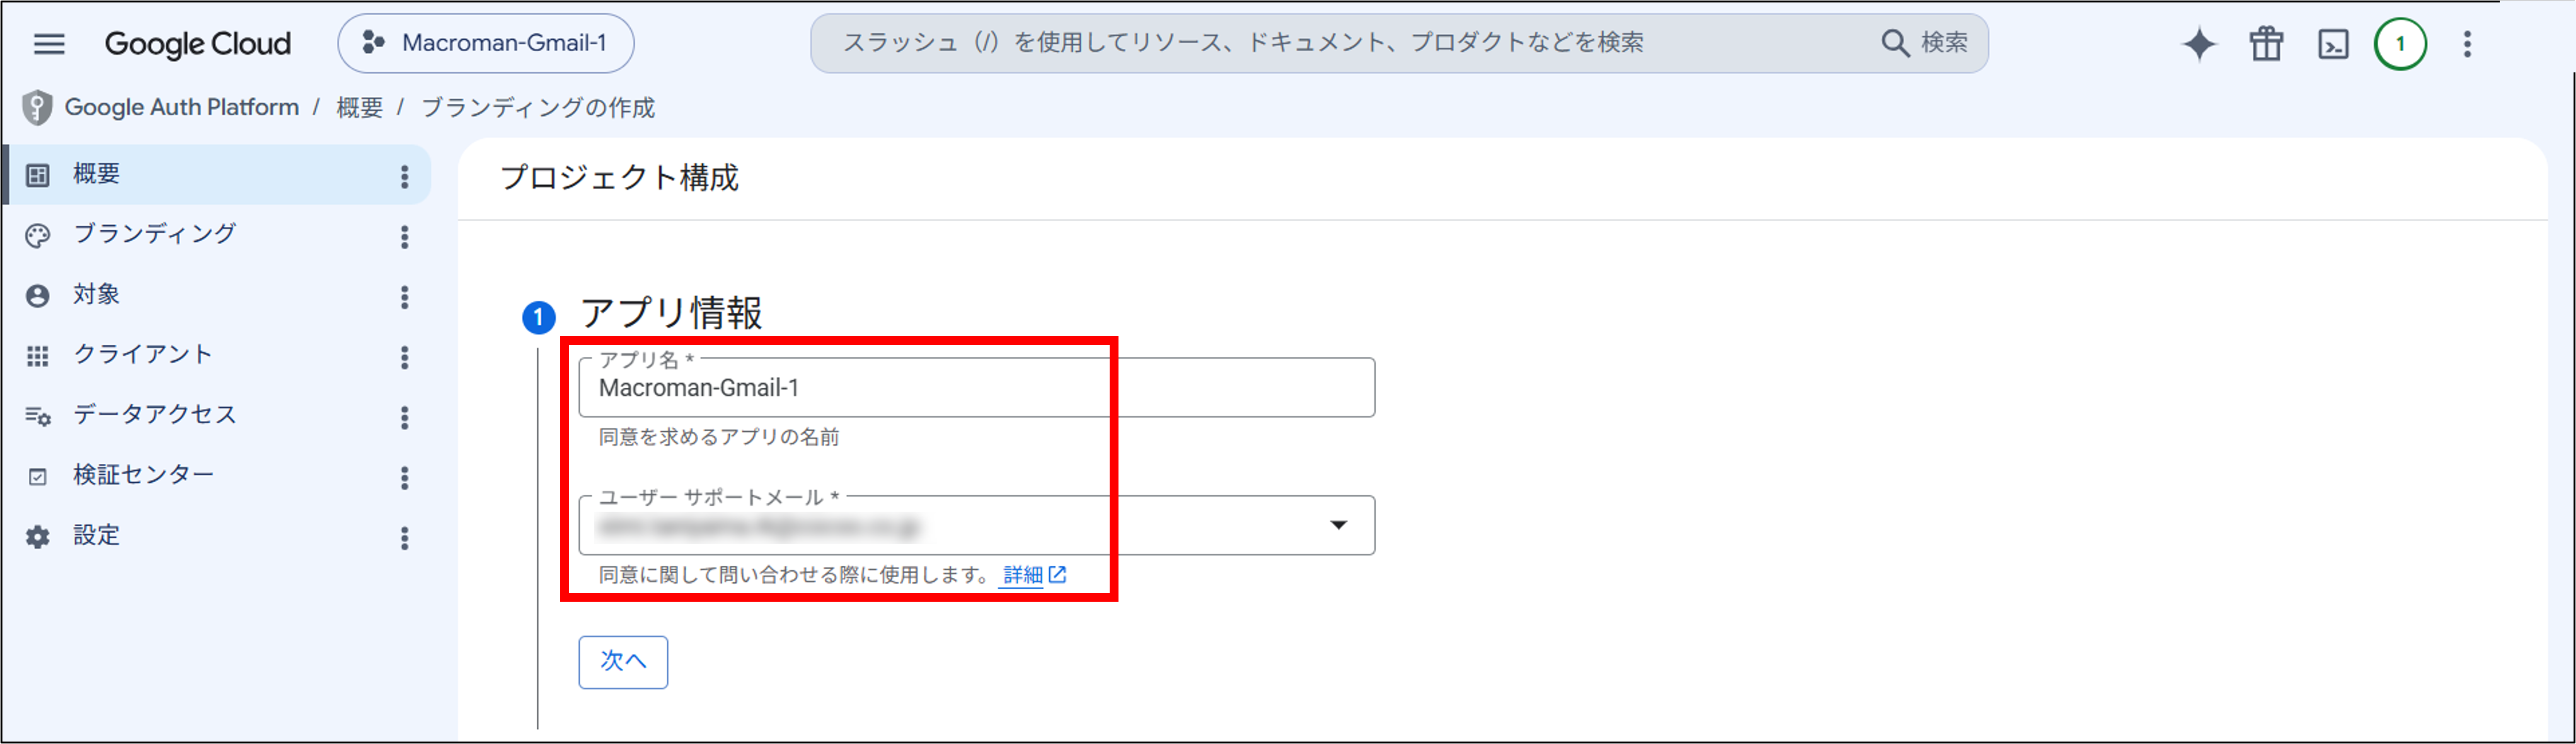Select 対象 in the sidebar
This screenshot has width=2576, height=744.
click(218, 296)
